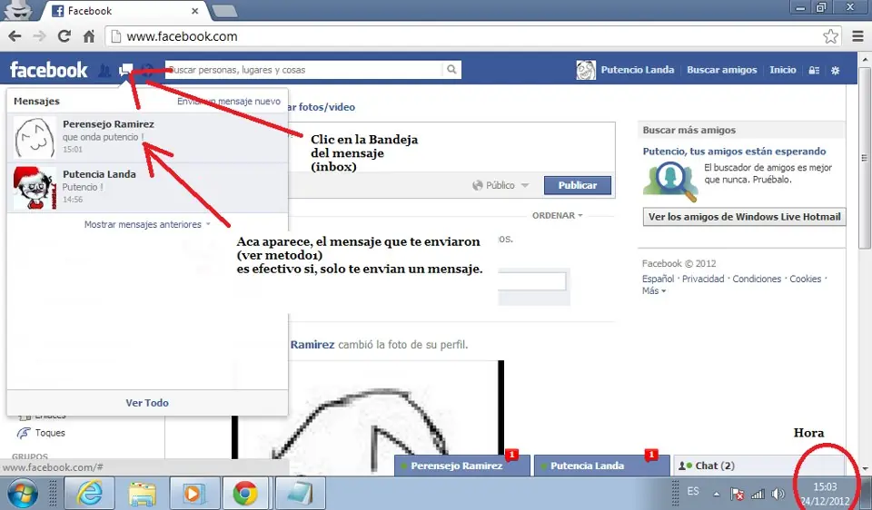Open the Condiciones link

757,279
